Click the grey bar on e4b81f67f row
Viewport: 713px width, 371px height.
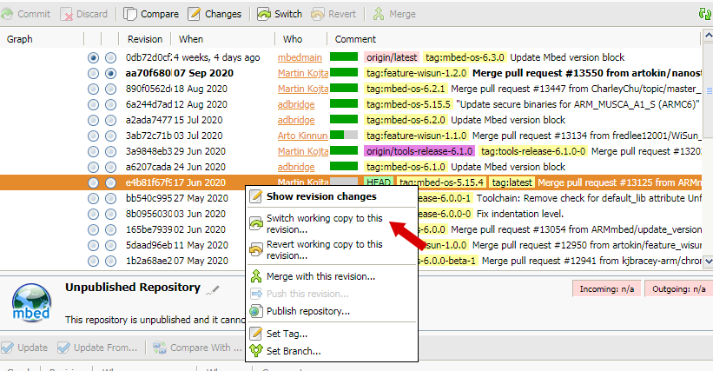pos(344,182)
